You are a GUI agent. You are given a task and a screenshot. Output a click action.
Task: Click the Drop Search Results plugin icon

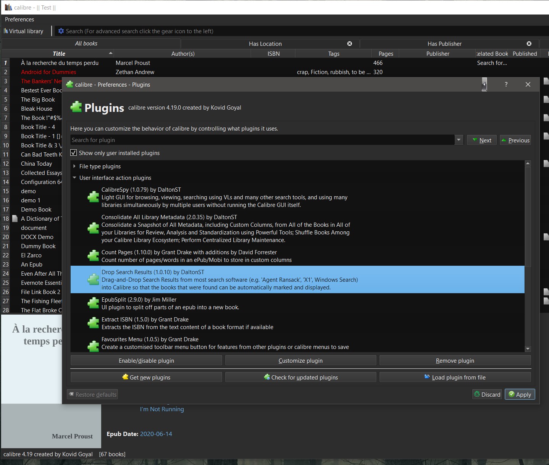point(93,279)
